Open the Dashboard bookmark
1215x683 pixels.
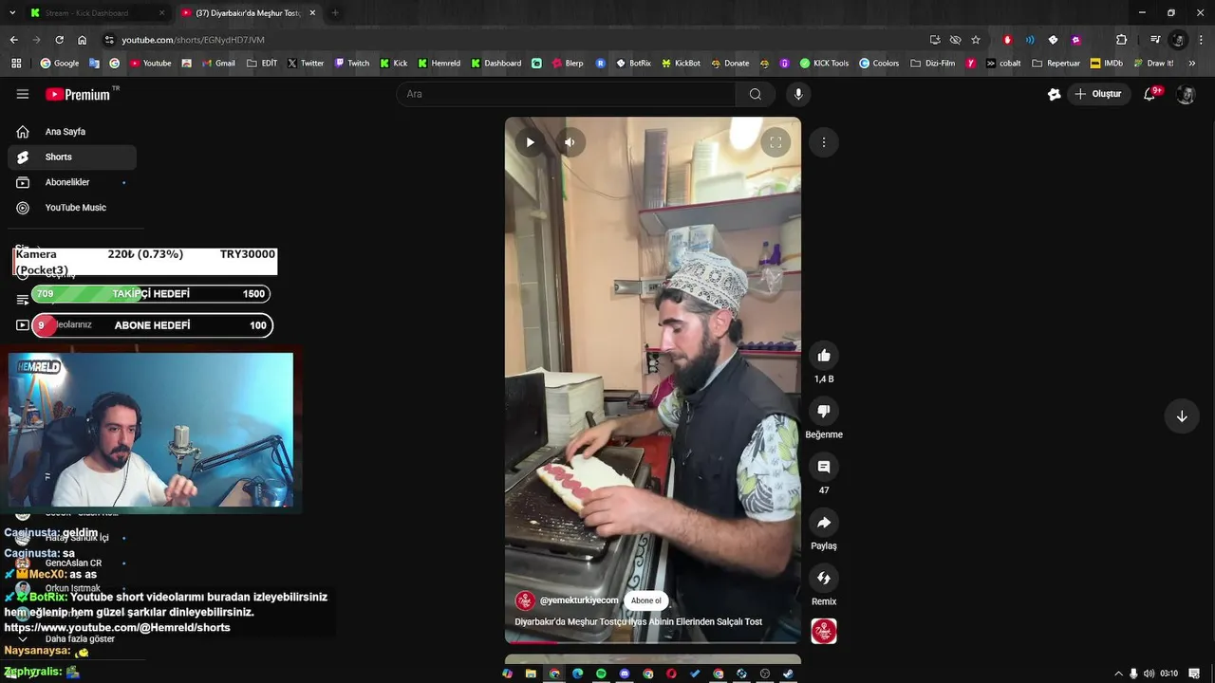click(496, 64)
